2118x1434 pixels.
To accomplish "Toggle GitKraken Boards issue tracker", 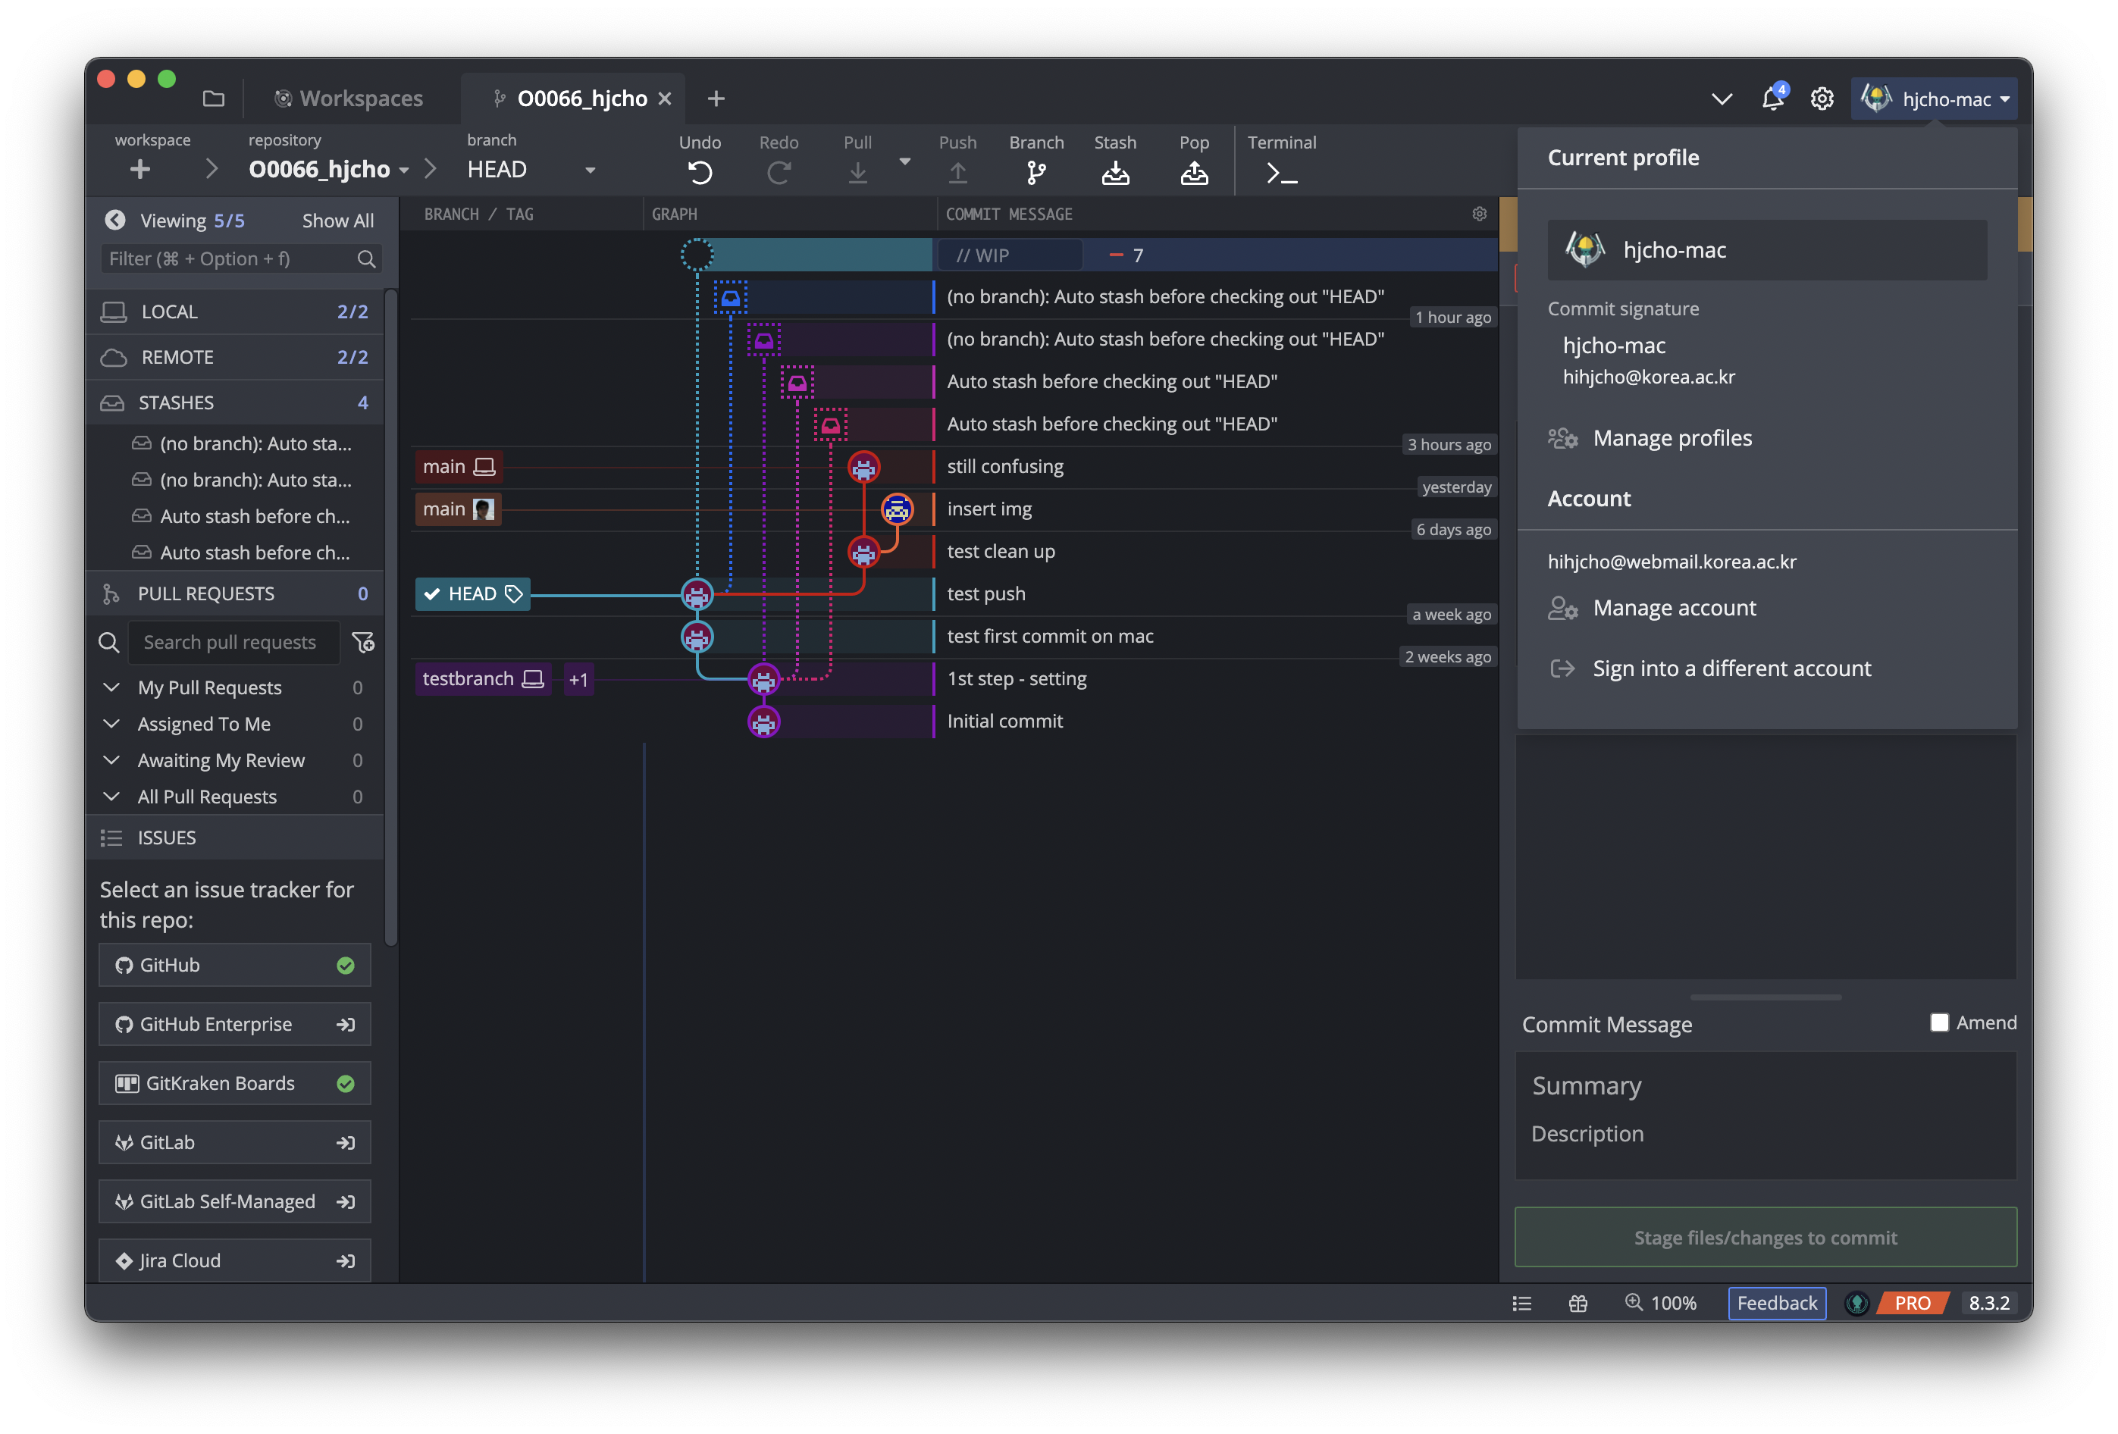I will pos(346,1083).
